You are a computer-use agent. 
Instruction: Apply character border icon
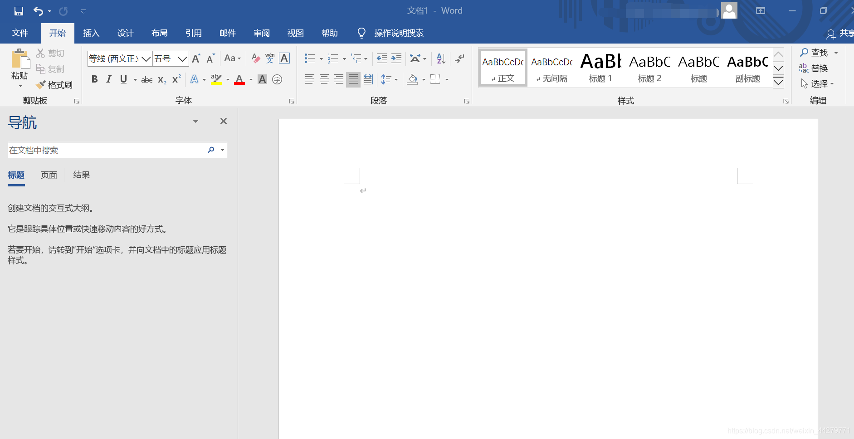284,59
